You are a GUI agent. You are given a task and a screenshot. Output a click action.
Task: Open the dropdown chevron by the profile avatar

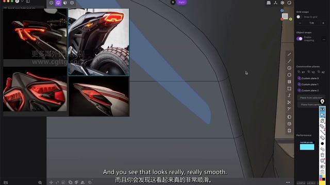tap(22, 1)
